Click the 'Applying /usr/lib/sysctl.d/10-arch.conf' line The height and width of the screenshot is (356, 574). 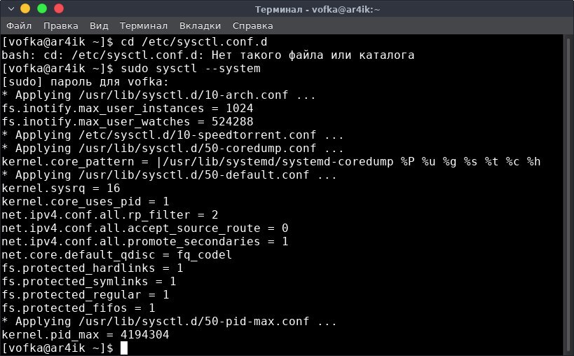pyautogui.click(x=158, y=95)
